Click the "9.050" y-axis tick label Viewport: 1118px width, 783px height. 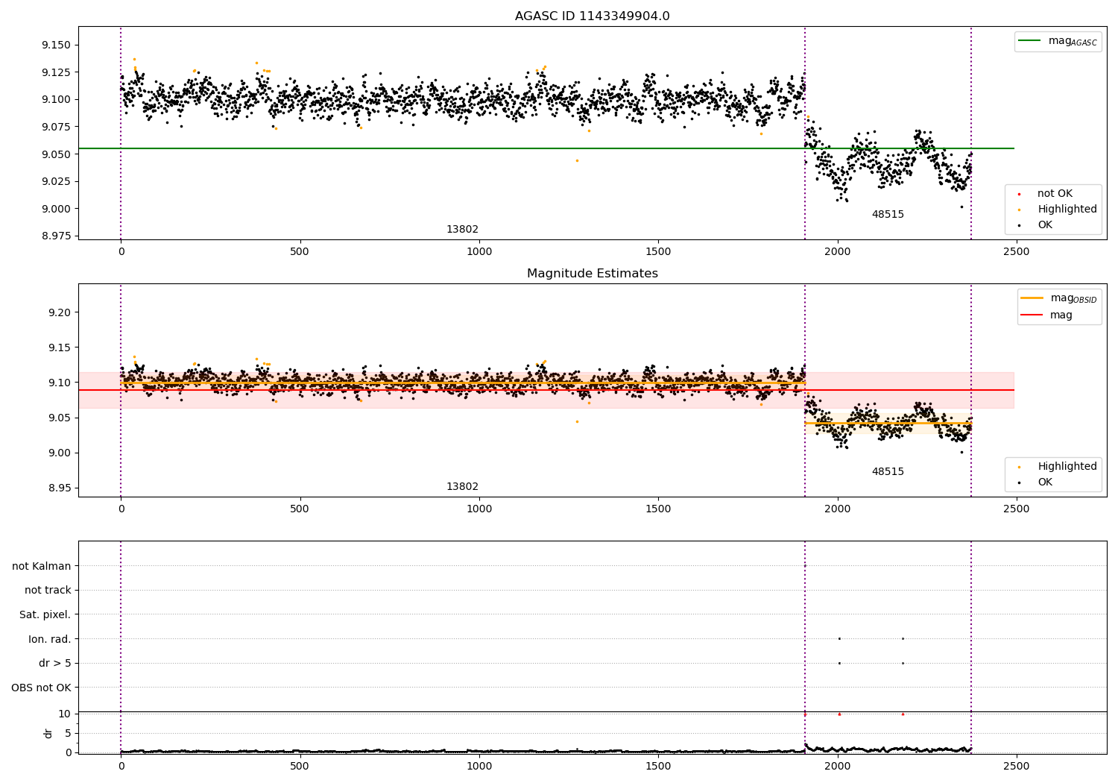point(56,154)
